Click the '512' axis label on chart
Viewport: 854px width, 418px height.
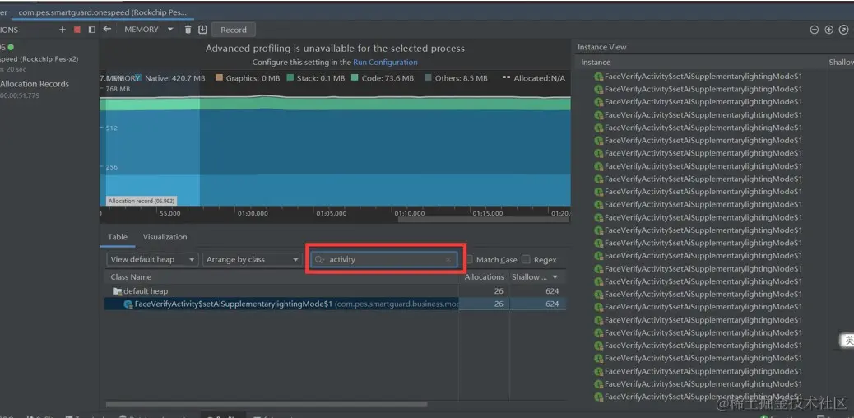112,128
